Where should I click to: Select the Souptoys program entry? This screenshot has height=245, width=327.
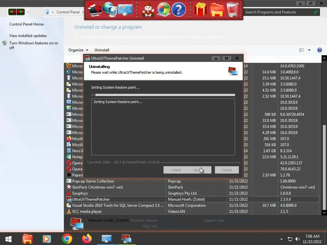coord(192,193)
